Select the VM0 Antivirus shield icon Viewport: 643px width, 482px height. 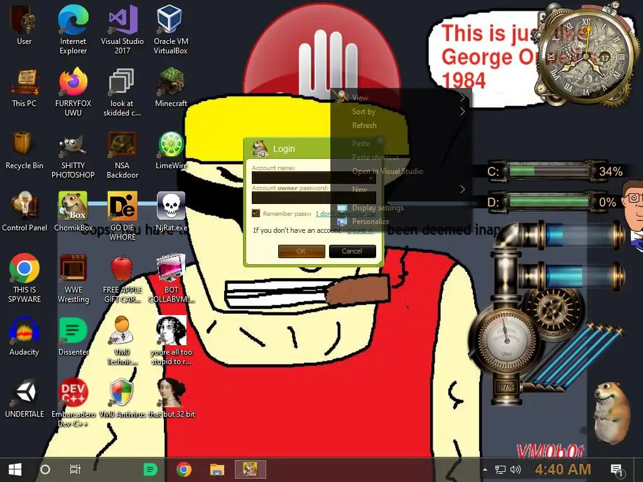[122, 399]
